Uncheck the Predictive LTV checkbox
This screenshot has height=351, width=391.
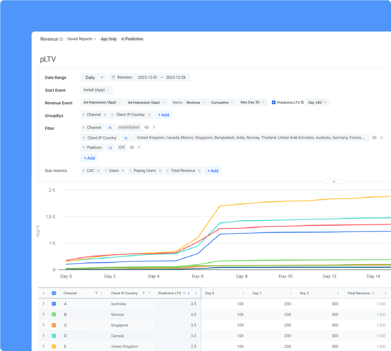[273, 102]
